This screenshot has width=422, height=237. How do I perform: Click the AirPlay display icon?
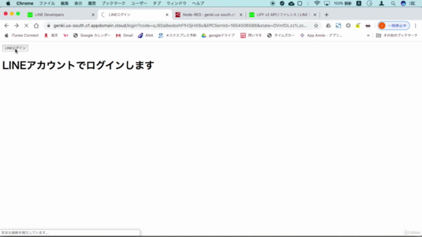pyautogui.click(x=327, y=3)
